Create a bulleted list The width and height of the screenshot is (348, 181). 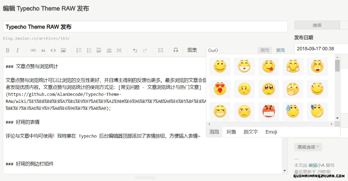[x=89, y=50]
